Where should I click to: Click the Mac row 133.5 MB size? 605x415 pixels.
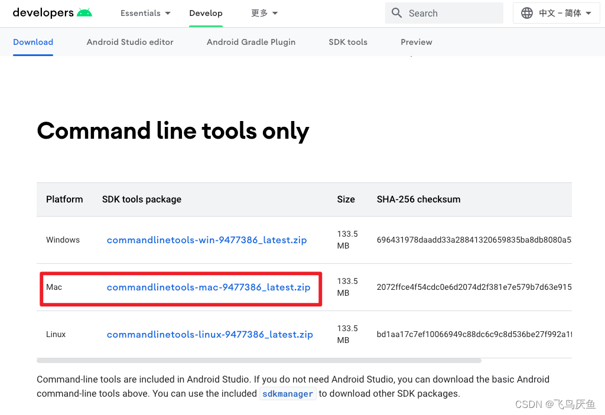[347, 287]
